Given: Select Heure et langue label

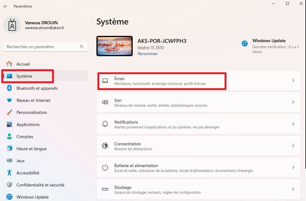Looking at the screenshot, I should click(x=31, y=149).
